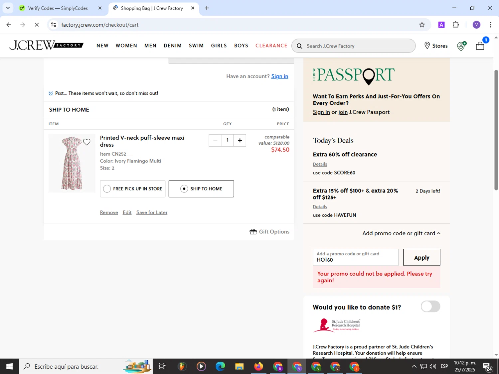Screen dimensions: 499x374
Task: Open the BOYS menu
Action: [x=241, y=46]
